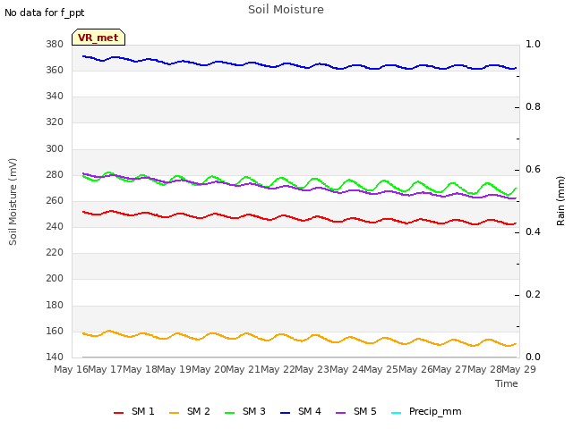Click the cyan precipitation baseline in plot
The width and height of the screenshot is (573, 429).
tap(300, 357)
